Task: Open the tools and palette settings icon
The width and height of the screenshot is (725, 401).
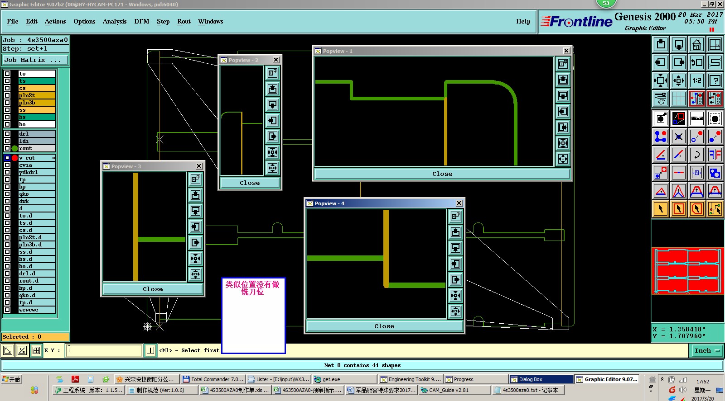Action: click(x=661, y=99)
